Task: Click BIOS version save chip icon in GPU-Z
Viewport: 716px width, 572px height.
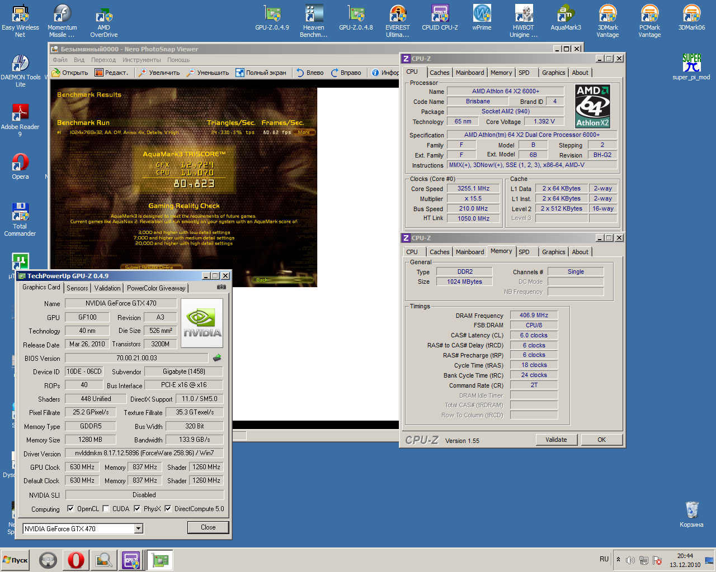Action: coord(217,357)
